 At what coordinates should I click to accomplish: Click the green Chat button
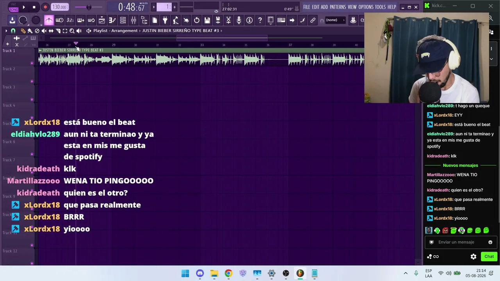[489, 256]
